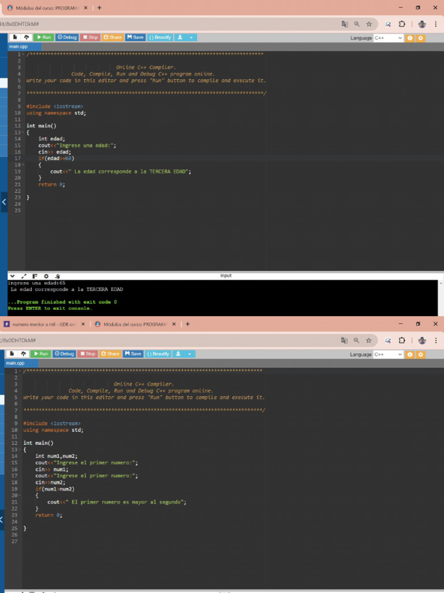Open Language C++ dropdown in the bottom editor
This screenshot has height=593, width=444.
pyautogui.click(x=388, y=354)
